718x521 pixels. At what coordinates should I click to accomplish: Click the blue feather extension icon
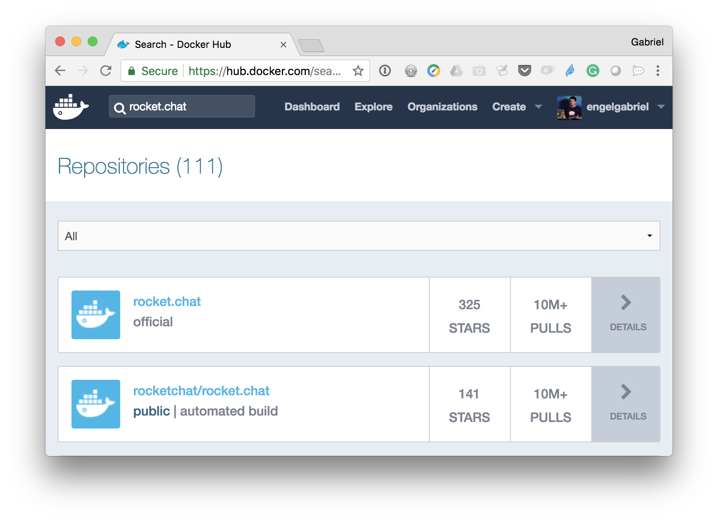point(570,71)
